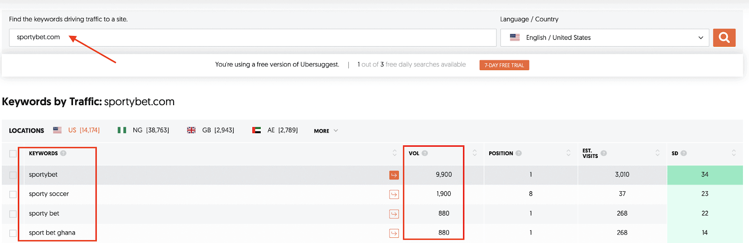Image resolution: width=749 pixels, height=243 pixels.
Task: Sort table by VOL column arrows
Action: point(474,153)
